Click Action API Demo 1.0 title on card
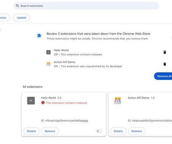The image size is (172, 144). pyautogui.click(x=141, y=98)
